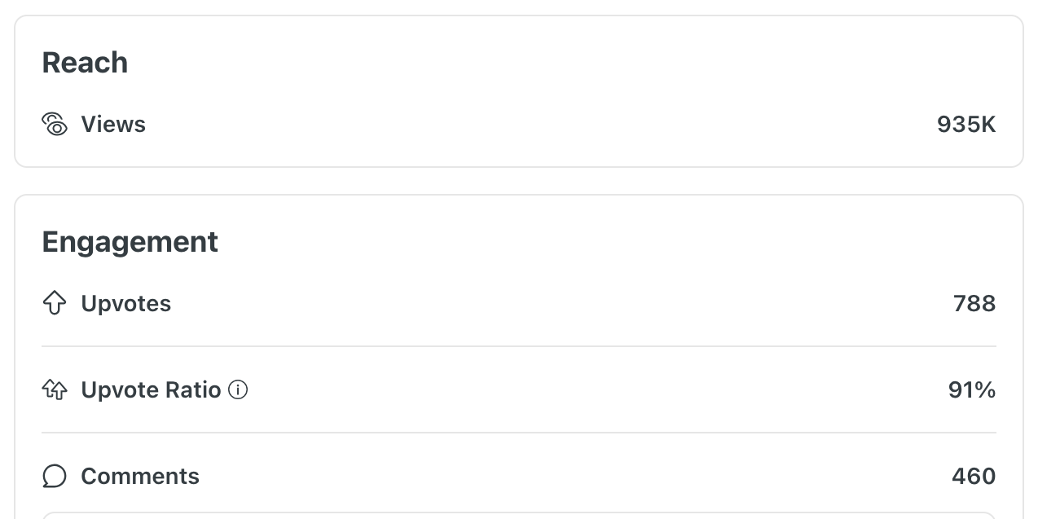Open the Upvote Ratio info tooltip icon
This screenshot has width=1038, height=519.
tap(238, 390)
